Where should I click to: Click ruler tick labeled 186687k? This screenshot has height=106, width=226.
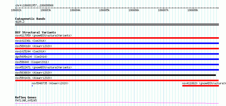pos(164,10)
